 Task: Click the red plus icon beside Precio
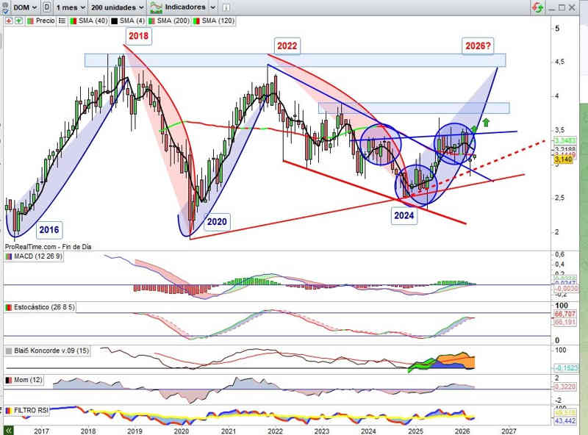8,21
